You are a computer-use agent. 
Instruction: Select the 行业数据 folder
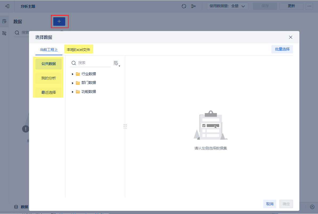86,74
